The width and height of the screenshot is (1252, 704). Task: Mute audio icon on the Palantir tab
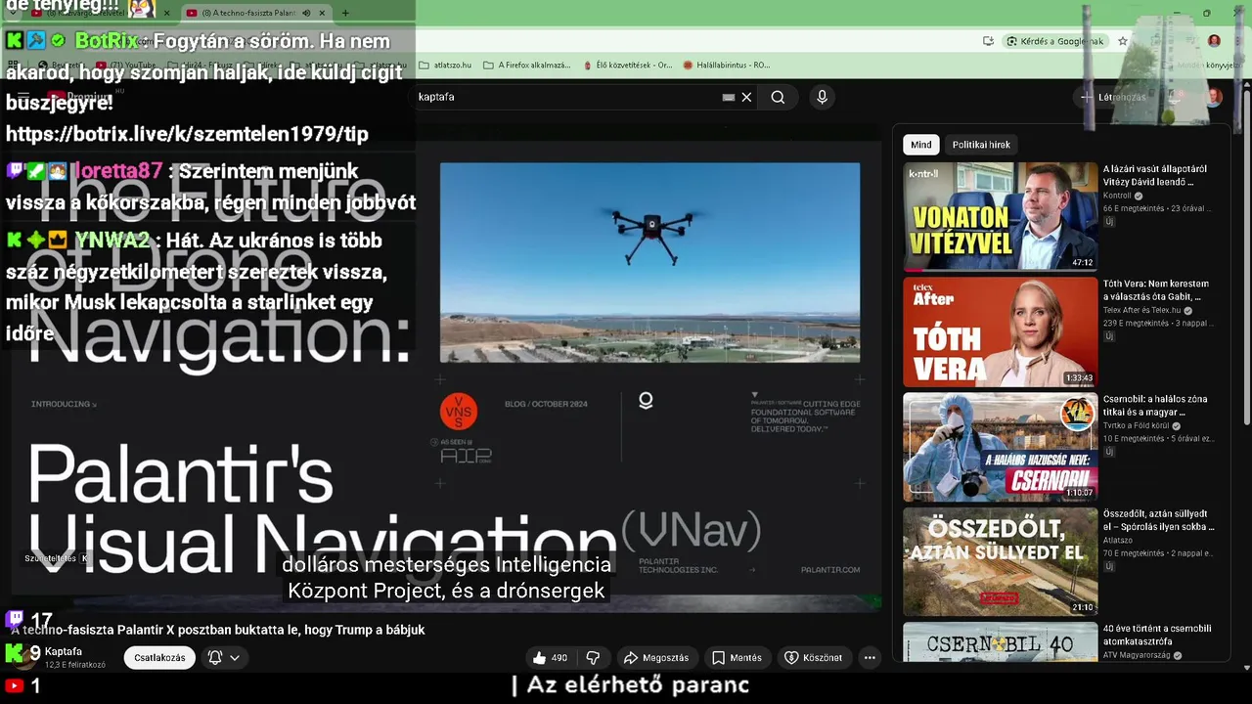pyautogui.click(x=307, y=13)
